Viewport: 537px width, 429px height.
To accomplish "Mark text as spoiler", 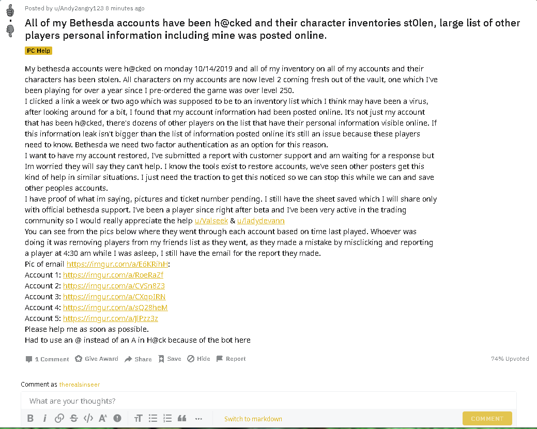I will (117, 418).
